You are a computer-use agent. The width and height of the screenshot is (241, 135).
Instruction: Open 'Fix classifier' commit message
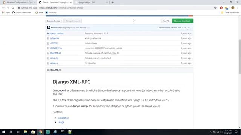pos(90,63)
